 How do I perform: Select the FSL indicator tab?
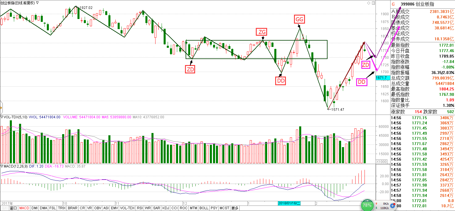click(x=53, y=208)
